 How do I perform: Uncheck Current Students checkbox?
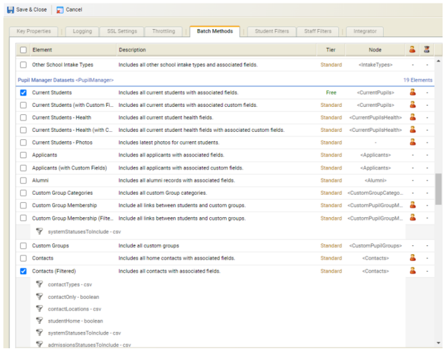pos(24,93)
